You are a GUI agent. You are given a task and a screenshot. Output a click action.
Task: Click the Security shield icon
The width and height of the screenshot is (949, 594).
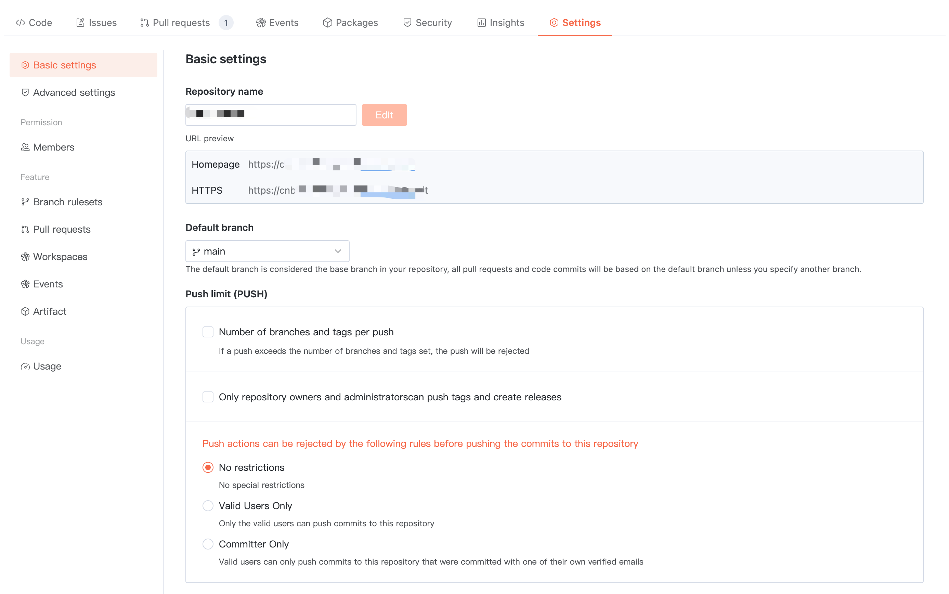tap(407, 23)
